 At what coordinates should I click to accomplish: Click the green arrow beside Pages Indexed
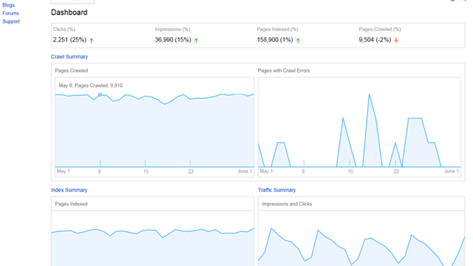[298, 40]
